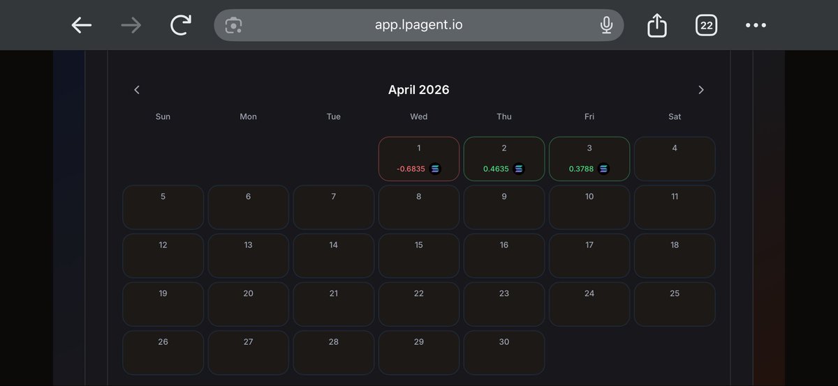Select the April 4 calendar day
Viewport: 838px width, 386px height.
(675, 159)
